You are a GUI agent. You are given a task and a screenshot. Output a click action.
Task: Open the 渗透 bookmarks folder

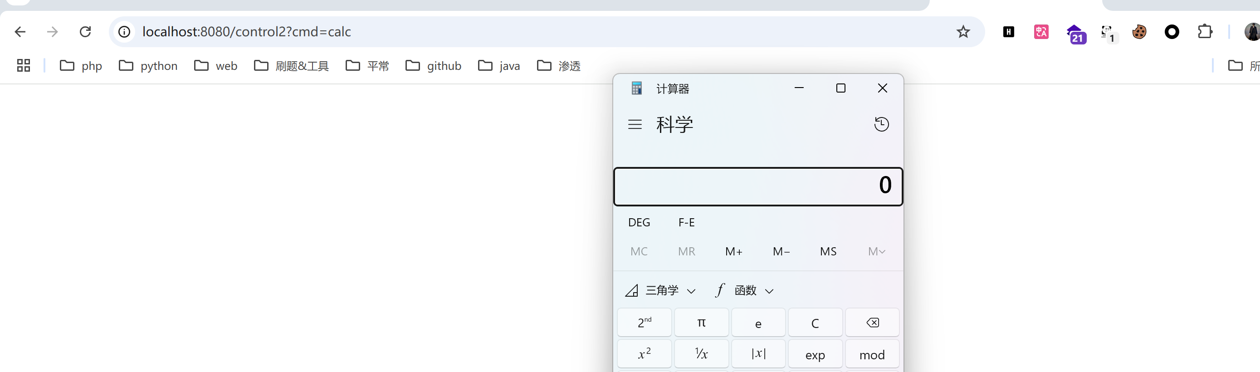coord(559,66)
